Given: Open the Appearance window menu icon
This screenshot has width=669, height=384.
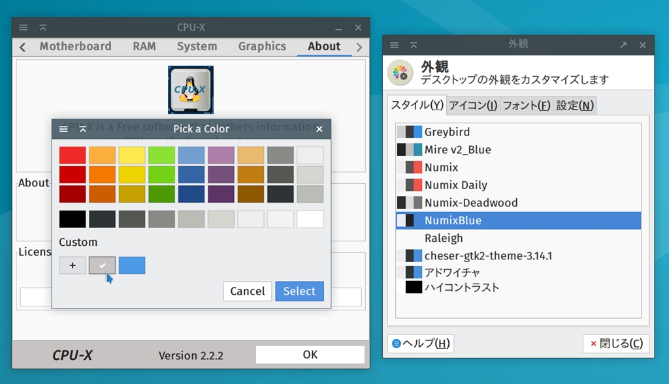Looking at the screenshot, I should (x=394, y=45).
